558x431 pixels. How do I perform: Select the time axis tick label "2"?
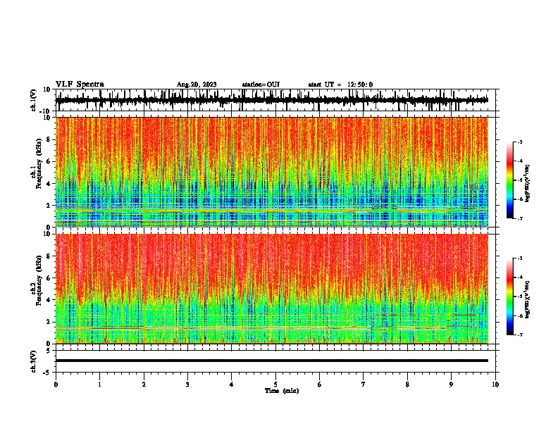coord(144,385)
